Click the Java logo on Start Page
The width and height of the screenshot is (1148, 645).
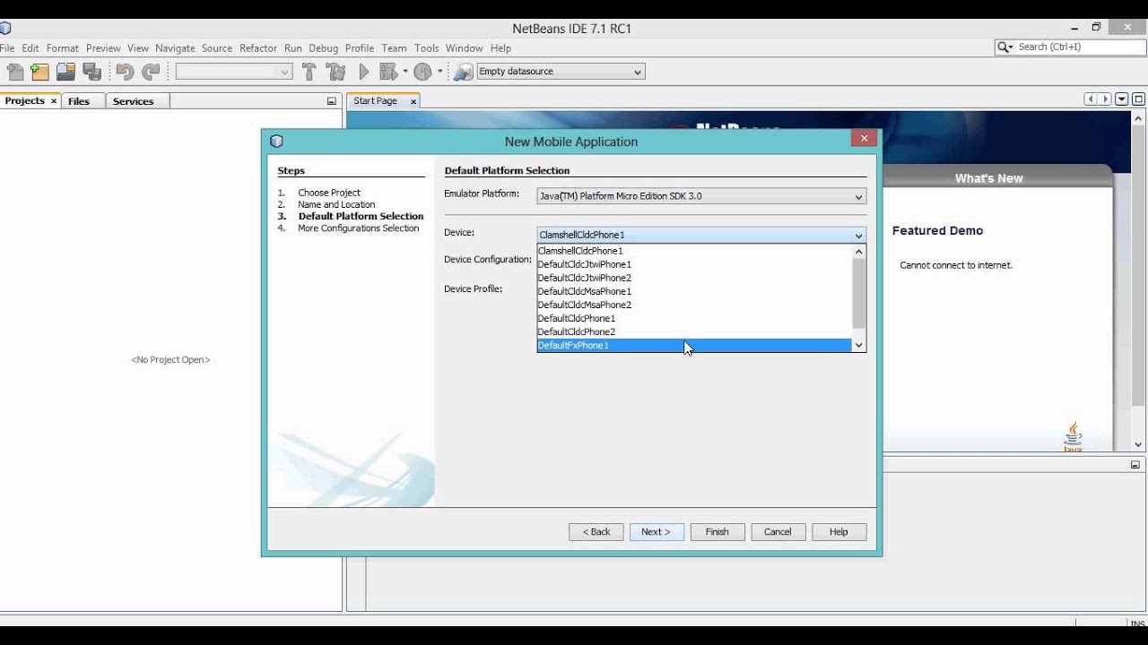(x=1073, y=436)
